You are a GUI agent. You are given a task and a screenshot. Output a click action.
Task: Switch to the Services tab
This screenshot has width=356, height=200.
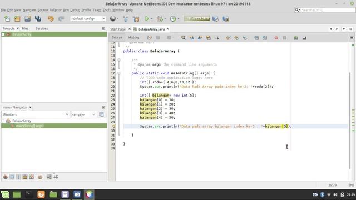42,28
